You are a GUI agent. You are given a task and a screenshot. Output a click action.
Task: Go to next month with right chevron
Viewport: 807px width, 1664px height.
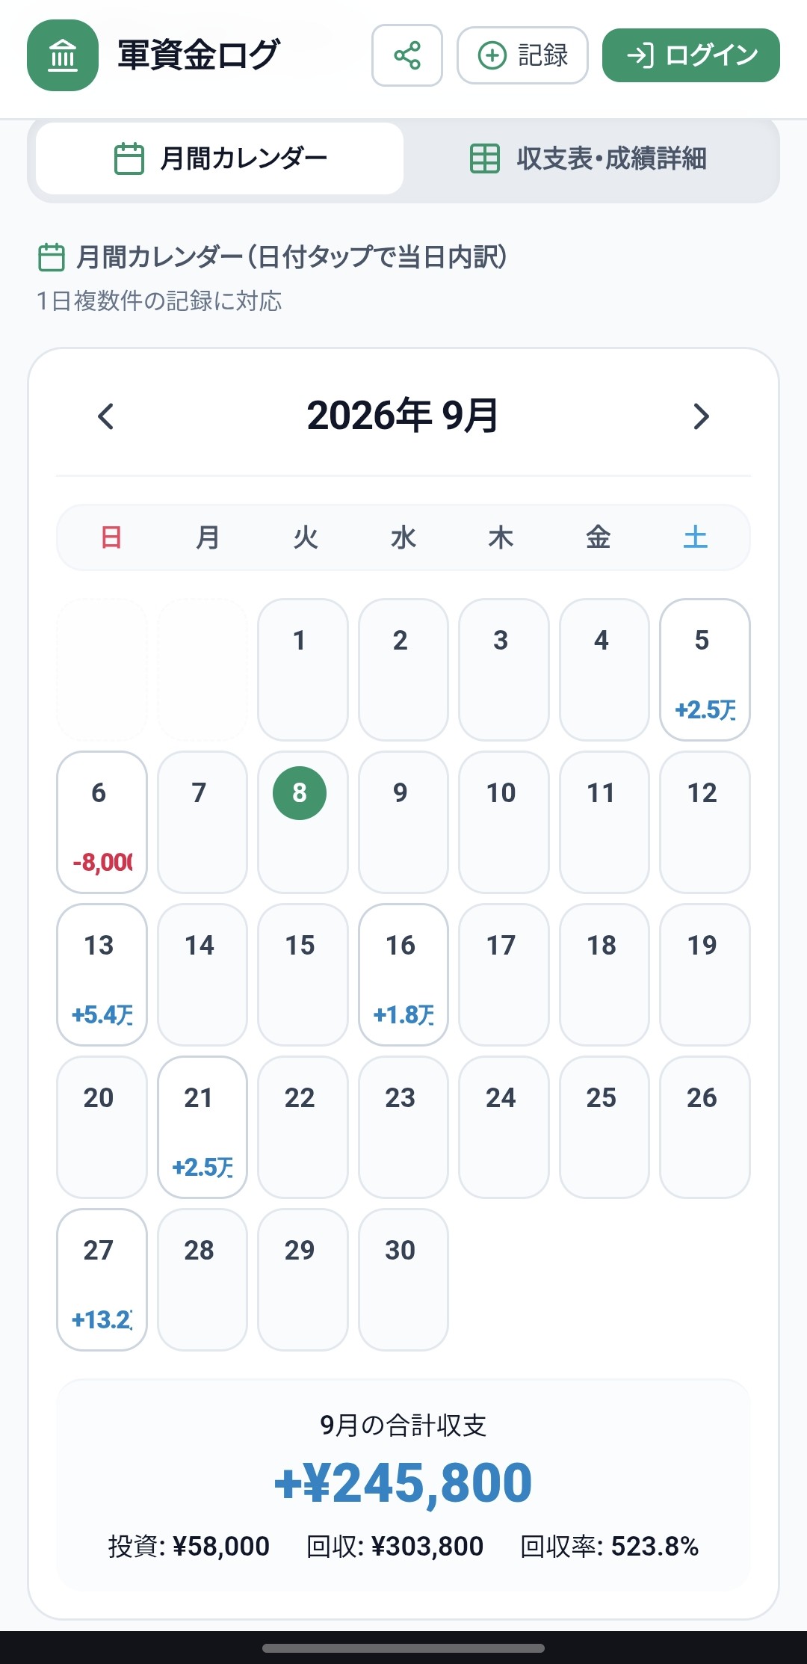point(701,416)
